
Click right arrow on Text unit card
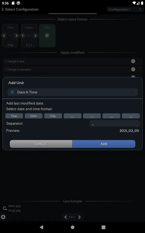pos(16,36)
